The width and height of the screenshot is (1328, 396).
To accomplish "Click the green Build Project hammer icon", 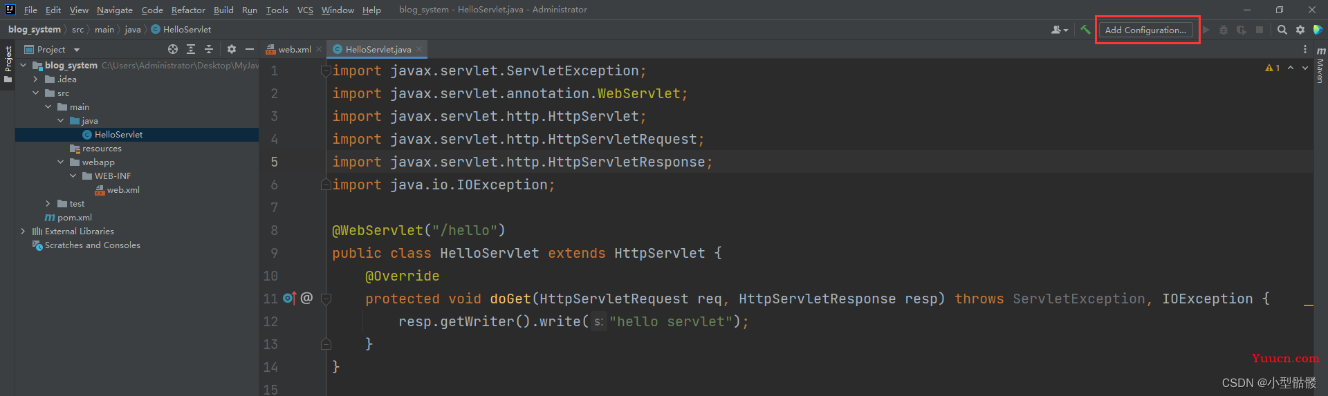I will (1085, 30).
